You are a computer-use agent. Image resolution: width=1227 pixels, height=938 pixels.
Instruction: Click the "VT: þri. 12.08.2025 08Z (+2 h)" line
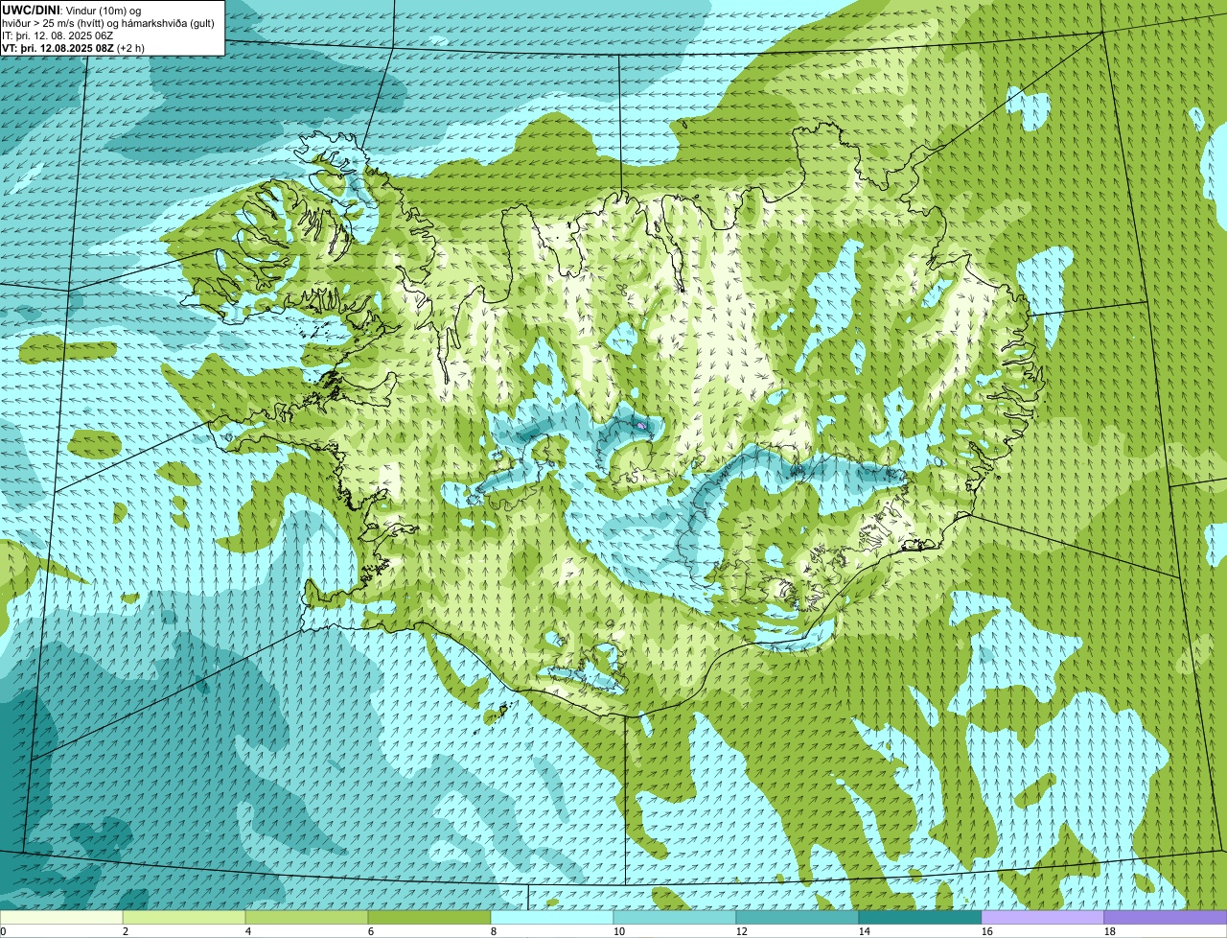click(x=74, y=47)
